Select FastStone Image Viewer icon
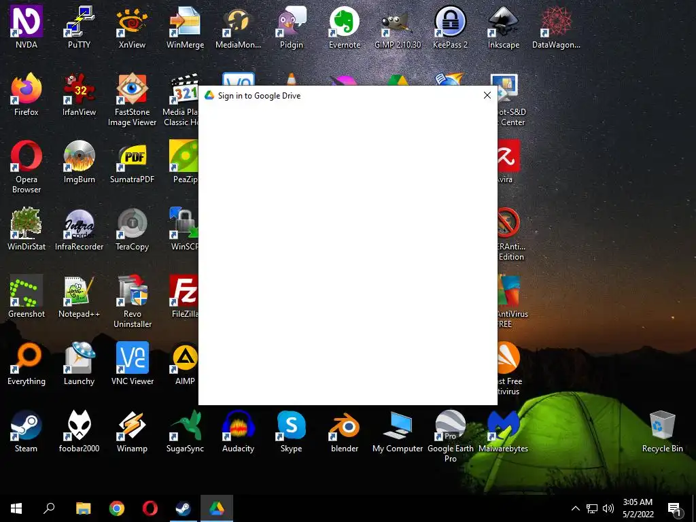Image resolution: width=696 pixels, height=522 pixels. pos(132,99)
